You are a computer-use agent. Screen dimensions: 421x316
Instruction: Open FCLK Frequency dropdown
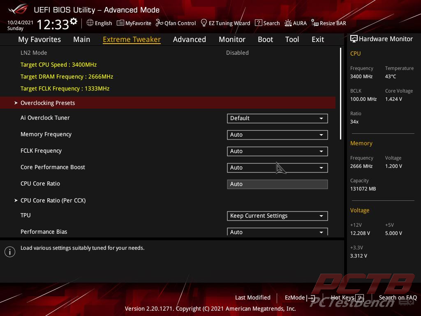click(x=278, y=151)
